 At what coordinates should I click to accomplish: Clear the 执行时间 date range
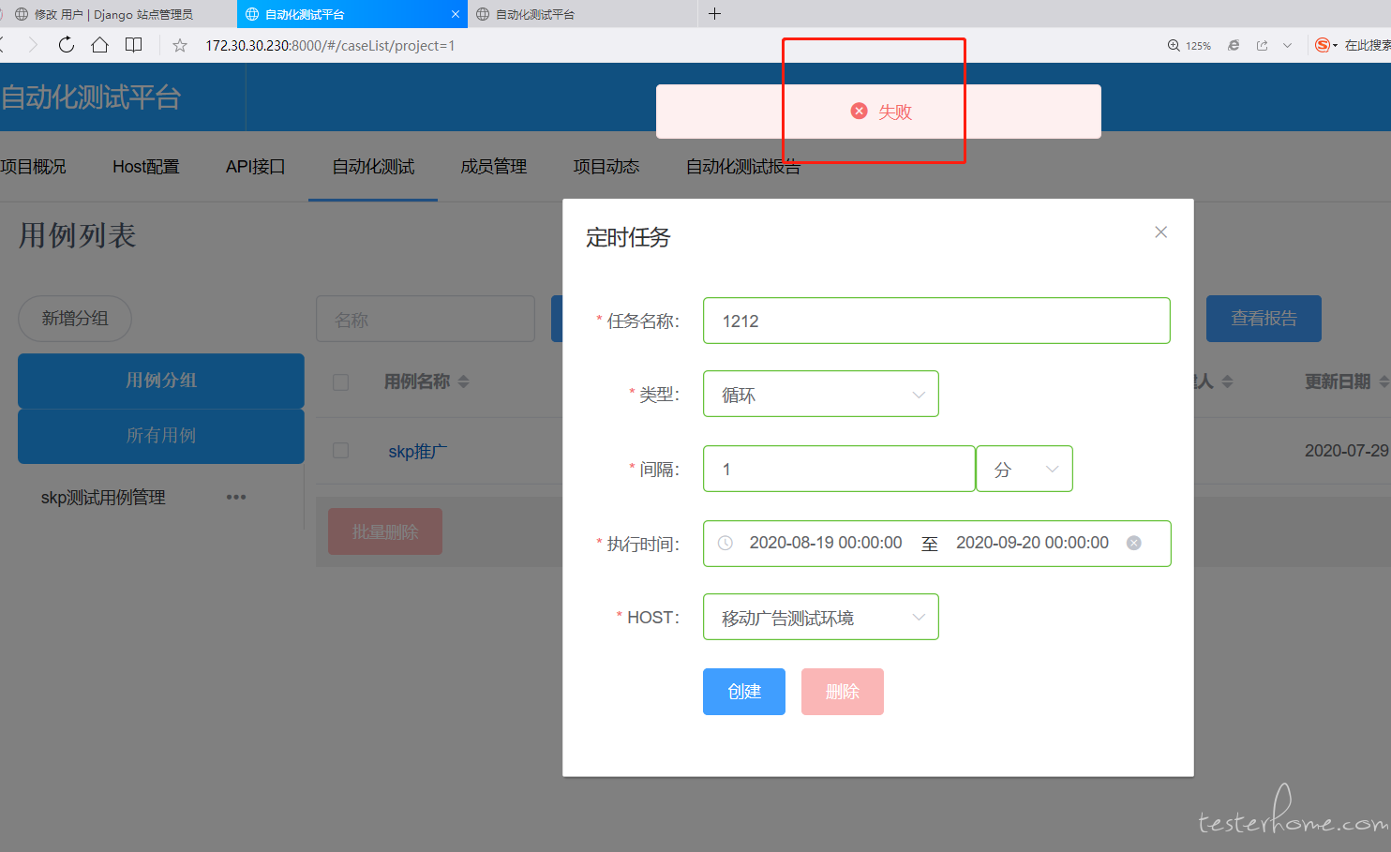(x=1133, y=543)
